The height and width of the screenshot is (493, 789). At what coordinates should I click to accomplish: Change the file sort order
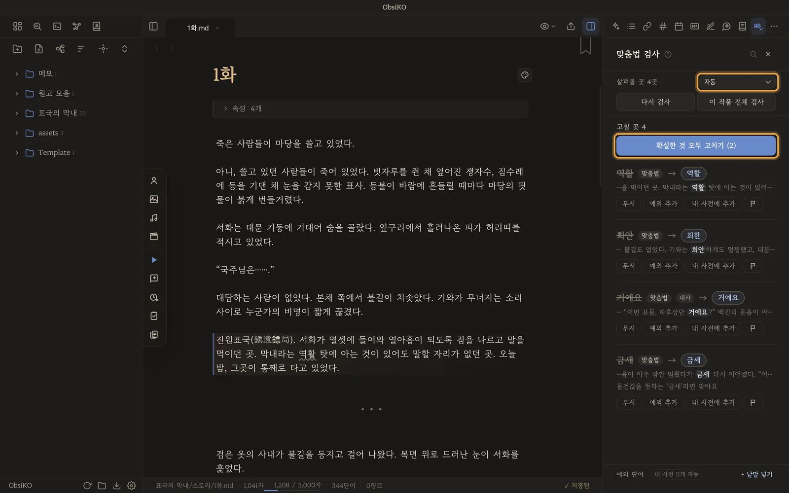pyautogui.click(x=81, y=49)
